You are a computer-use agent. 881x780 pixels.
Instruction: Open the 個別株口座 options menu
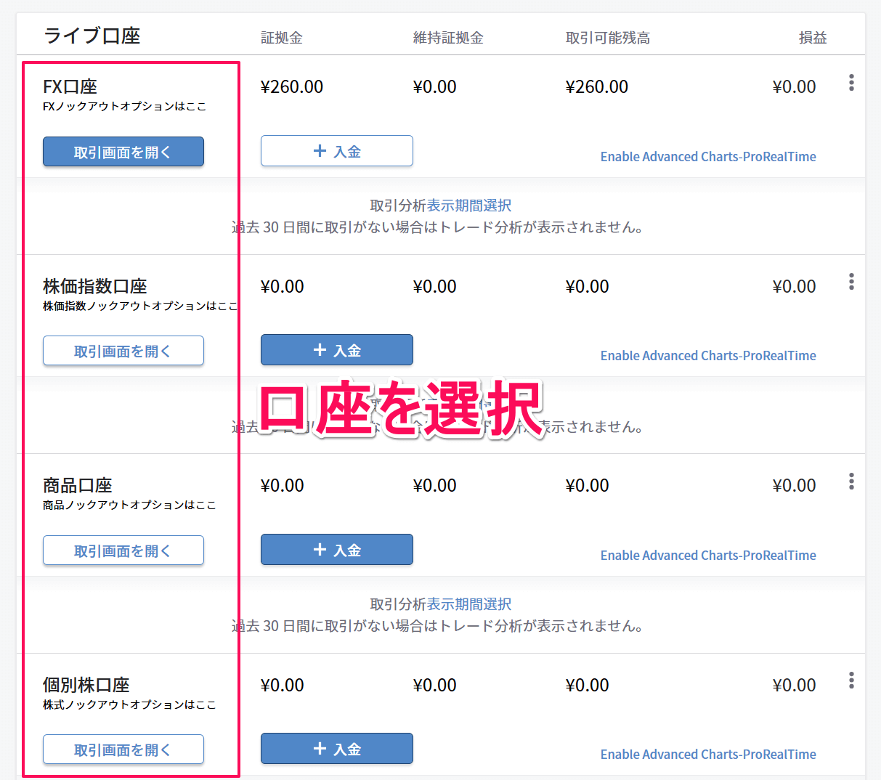point(850,681)
